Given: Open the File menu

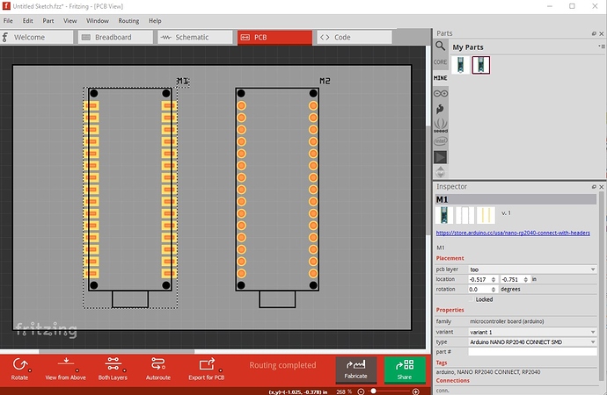Looking at the screenshot, I should (8, 21).
